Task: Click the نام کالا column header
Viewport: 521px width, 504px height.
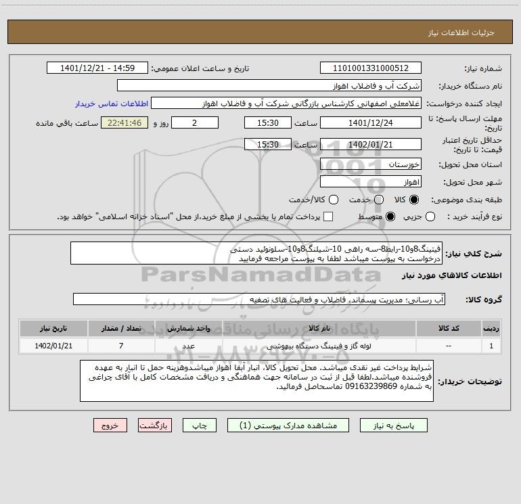Action: click(x=319, y=329)
